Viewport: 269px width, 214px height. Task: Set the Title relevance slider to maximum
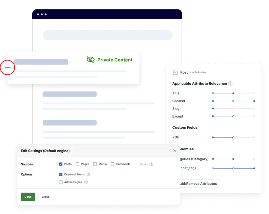click(x=254, y=93)
